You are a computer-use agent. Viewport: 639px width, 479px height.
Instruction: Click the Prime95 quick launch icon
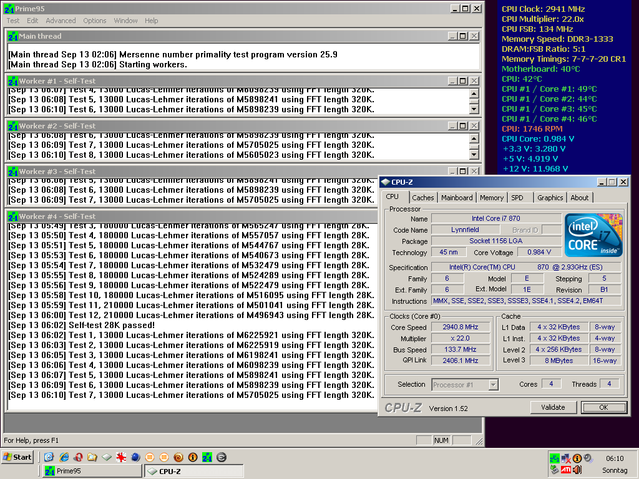point(207,457)
